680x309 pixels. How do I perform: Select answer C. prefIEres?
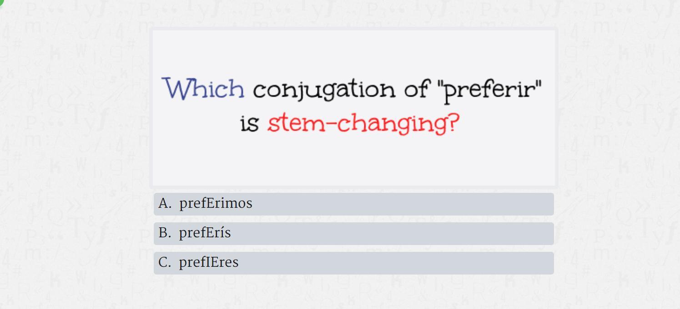point(353,263)
